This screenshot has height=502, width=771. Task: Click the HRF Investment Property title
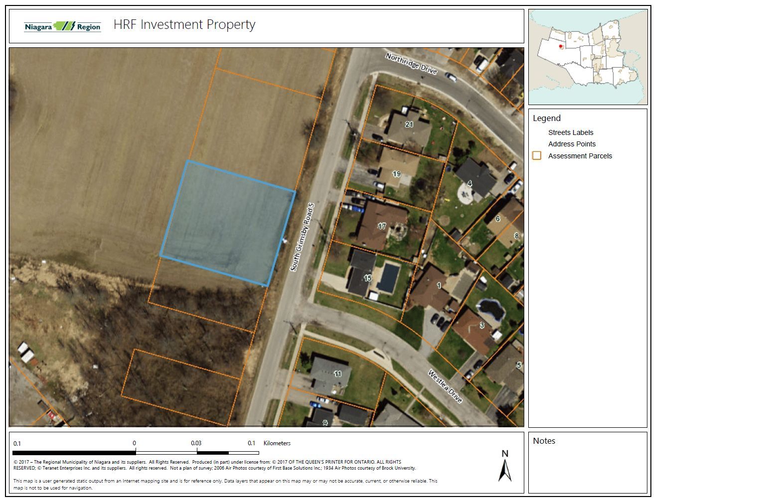click(x=184, y=24)
